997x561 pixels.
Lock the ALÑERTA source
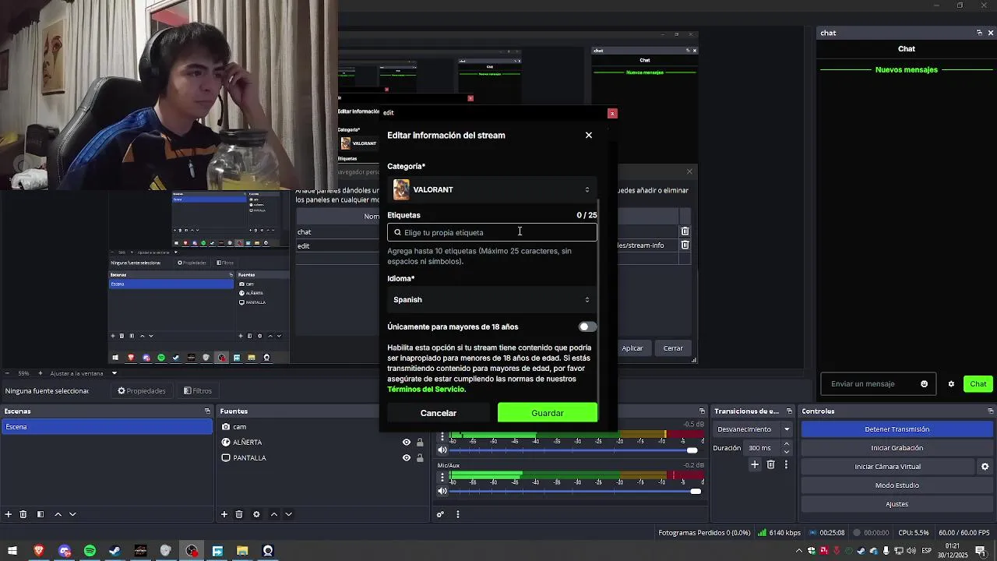point(420,443)
